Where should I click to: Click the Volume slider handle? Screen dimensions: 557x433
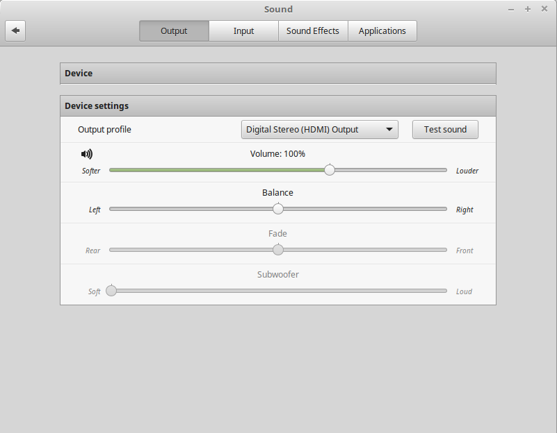click(330, 170)
